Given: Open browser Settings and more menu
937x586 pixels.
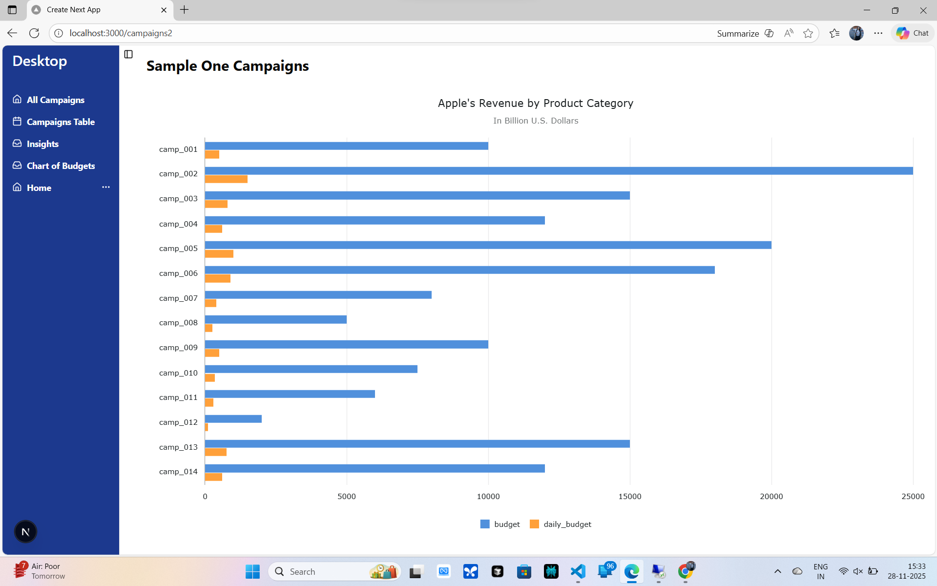Looking at the screenshot, I should coord(878,33).
